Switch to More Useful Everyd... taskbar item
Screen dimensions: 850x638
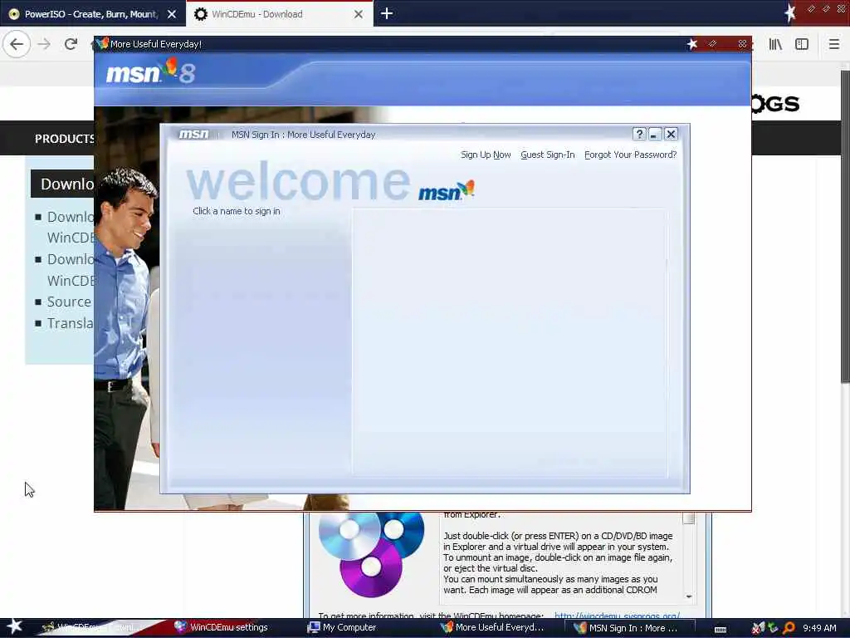tap(492, 627)
